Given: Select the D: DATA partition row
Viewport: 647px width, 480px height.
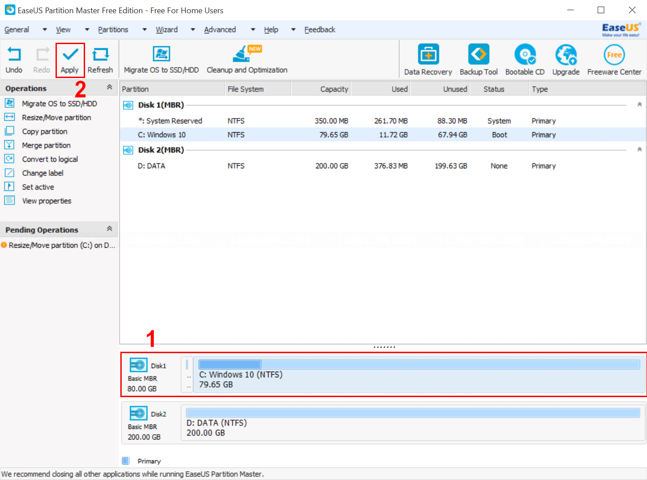Looking at the screenshot, I should (x=383, y=166).
